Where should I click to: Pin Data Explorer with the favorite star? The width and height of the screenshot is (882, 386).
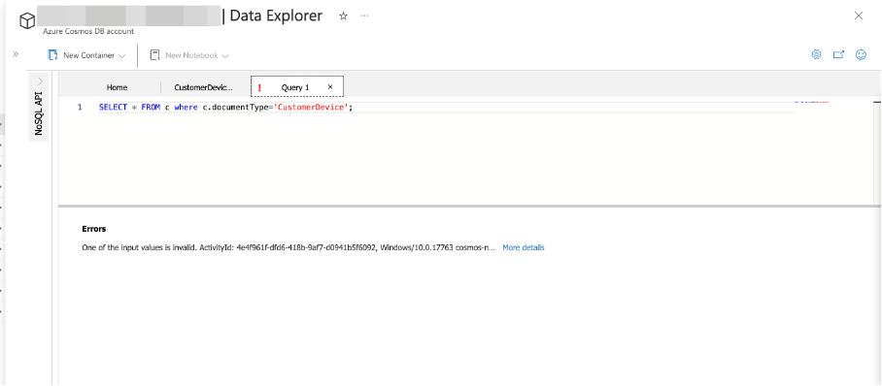coord(343,16)
